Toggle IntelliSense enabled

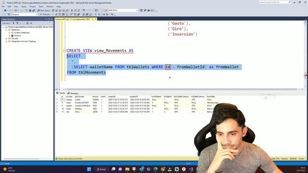[67, 14]
